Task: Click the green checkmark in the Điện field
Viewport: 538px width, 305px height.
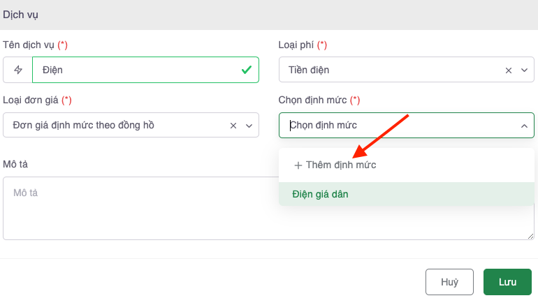Action: click(x=246, y=70)
